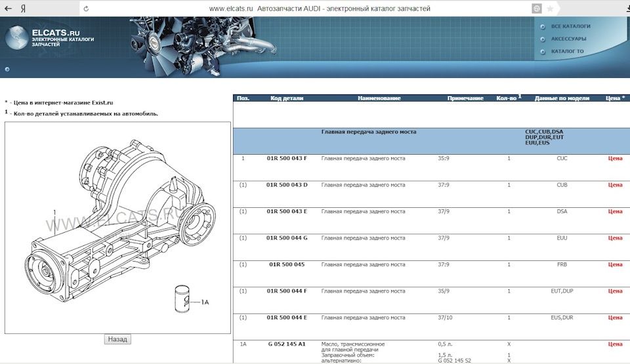Open the АКСЕССУАРЫ menu item

coord(568,39)
